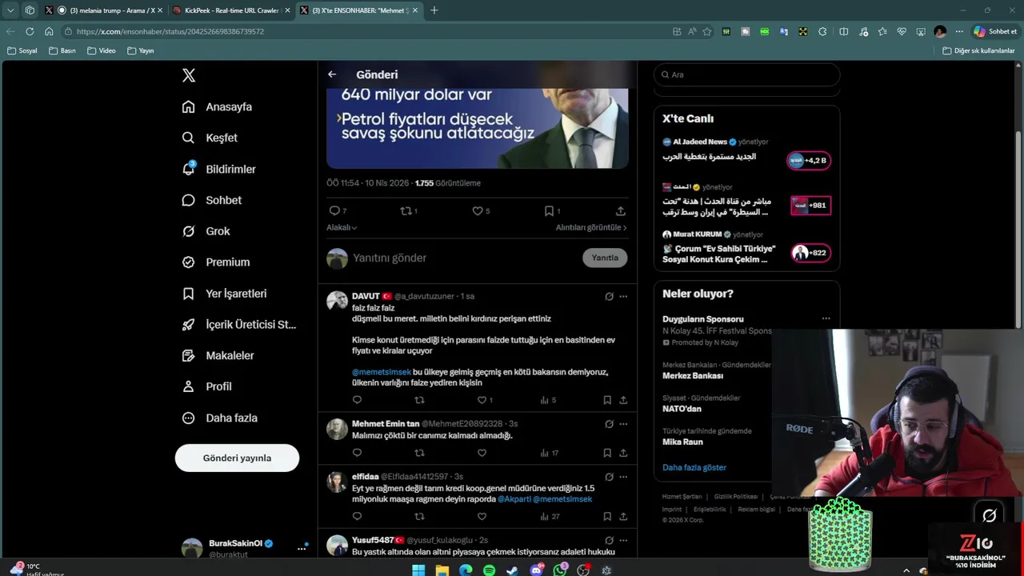The width and height of the screenshot is (1024, 576).
Task: Click Daha fazla göster link
Action: pyautogui.click(x=694, y=467)
